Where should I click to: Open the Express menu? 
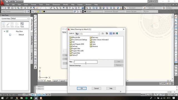(x=80, y=4)
